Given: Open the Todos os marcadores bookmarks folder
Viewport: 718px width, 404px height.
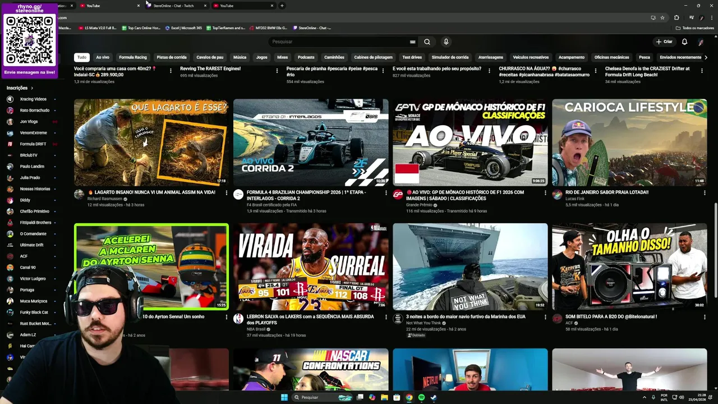Looking at the screenshot, I should point(695,28).
